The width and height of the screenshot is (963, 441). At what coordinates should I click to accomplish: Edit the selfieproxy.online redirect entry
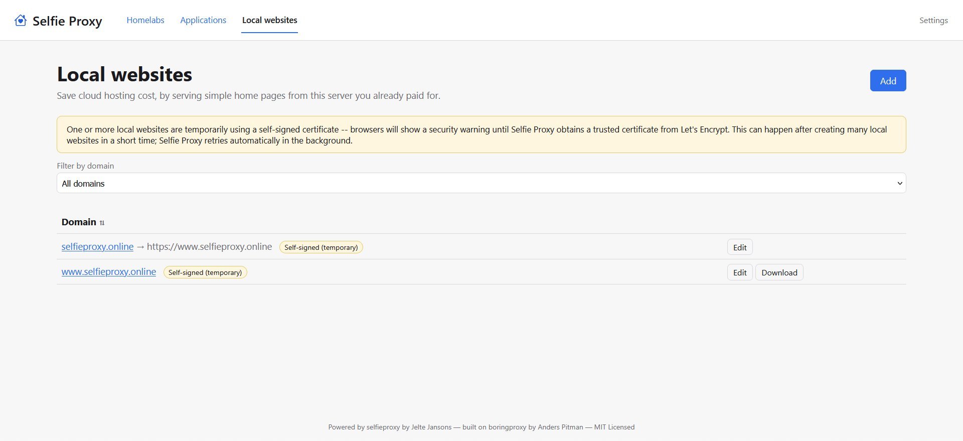point(740,247)
